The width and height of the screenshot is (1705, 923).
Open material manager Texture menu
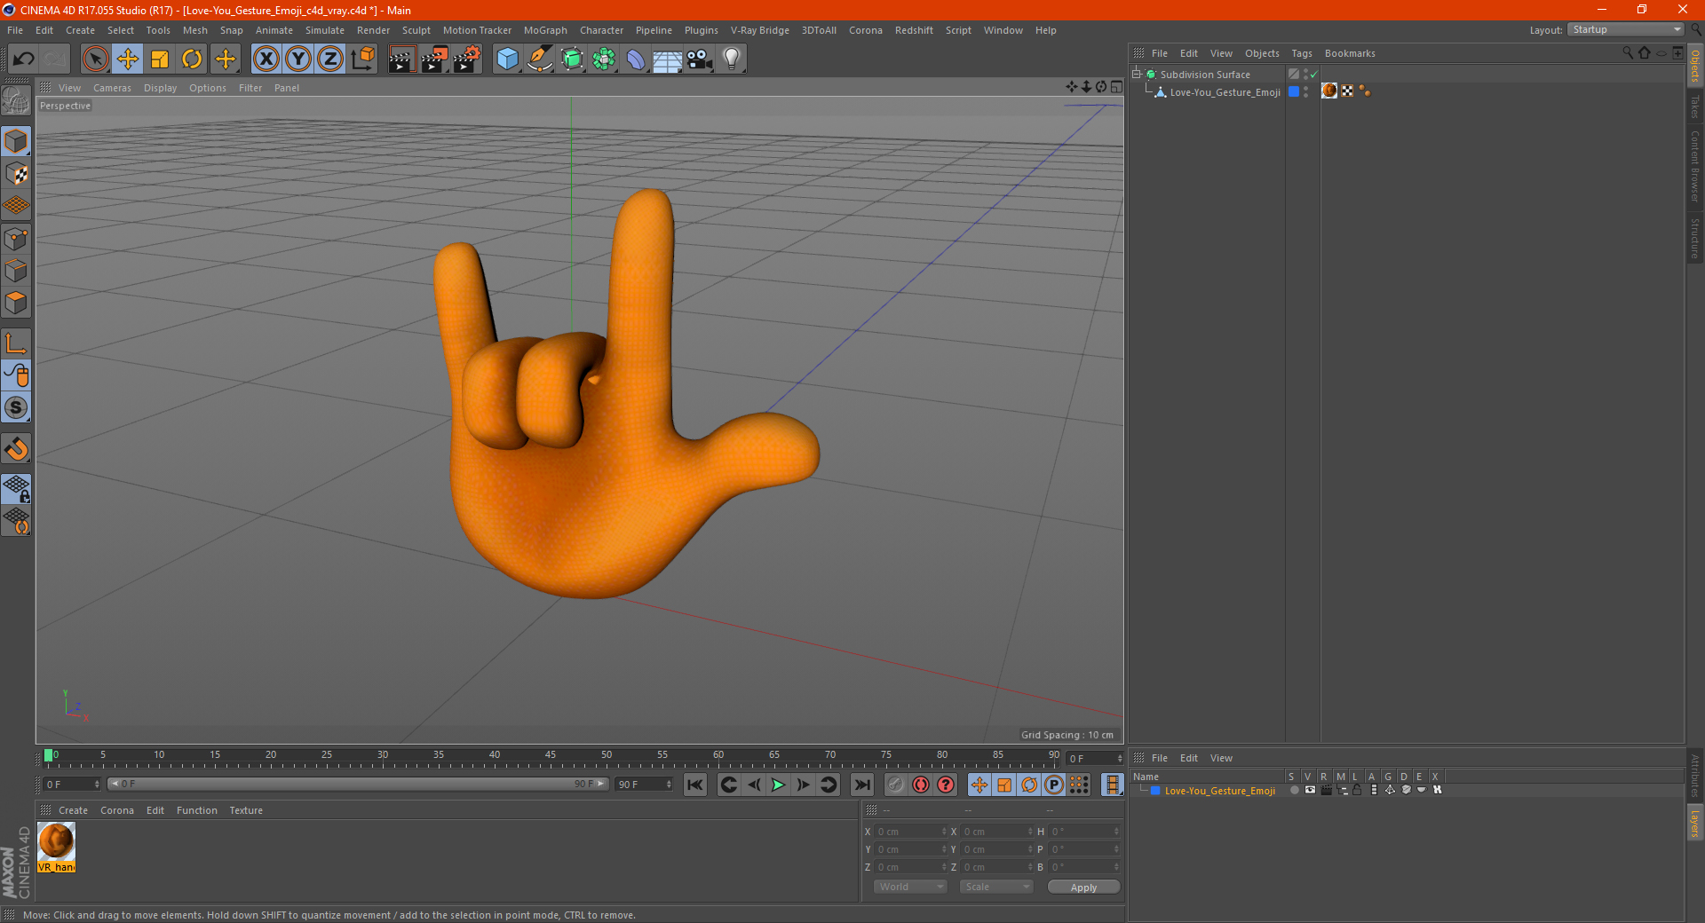(246, 810)
